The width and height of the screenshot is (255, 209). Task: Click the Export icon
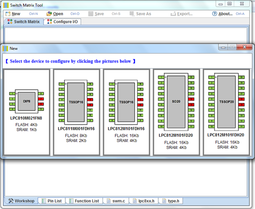pos(173,14)
